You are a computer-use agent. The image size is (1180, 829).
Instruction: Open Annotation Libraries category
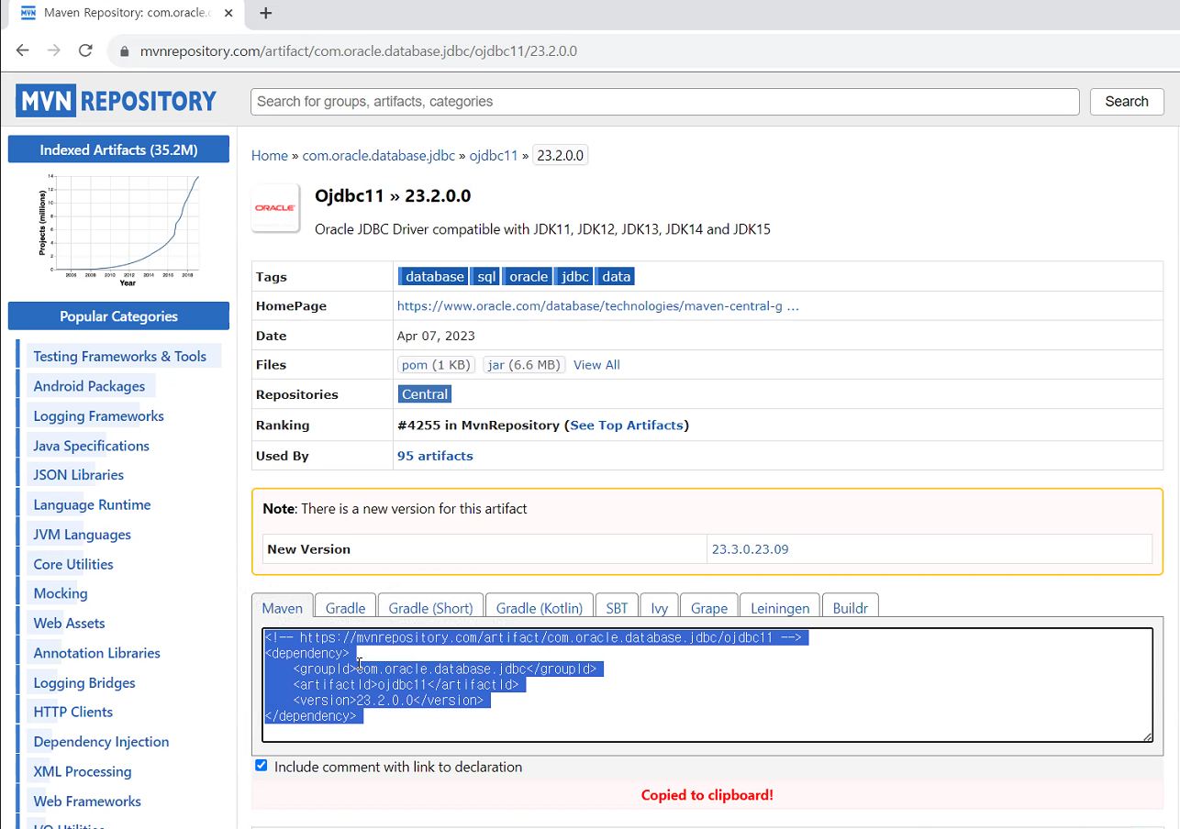pos(97,653)
